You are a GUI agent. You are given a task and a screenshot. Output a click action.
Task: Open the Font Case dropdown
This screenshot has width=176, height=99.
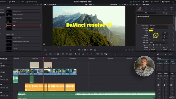158,43
